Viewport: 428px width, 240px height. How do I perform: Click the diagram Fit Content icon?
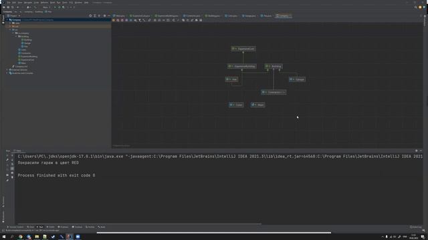coord(168,20)
